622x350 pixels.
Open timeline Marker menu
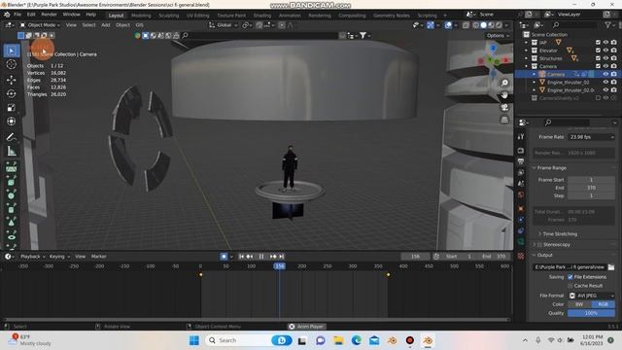(99, 257)
